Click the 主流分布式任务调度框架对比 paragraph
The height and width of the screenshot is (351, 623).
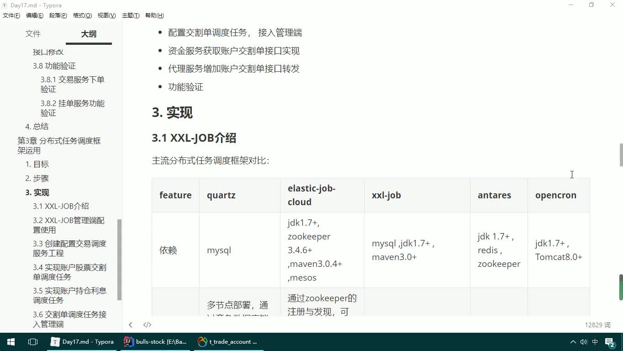(211, 160)
